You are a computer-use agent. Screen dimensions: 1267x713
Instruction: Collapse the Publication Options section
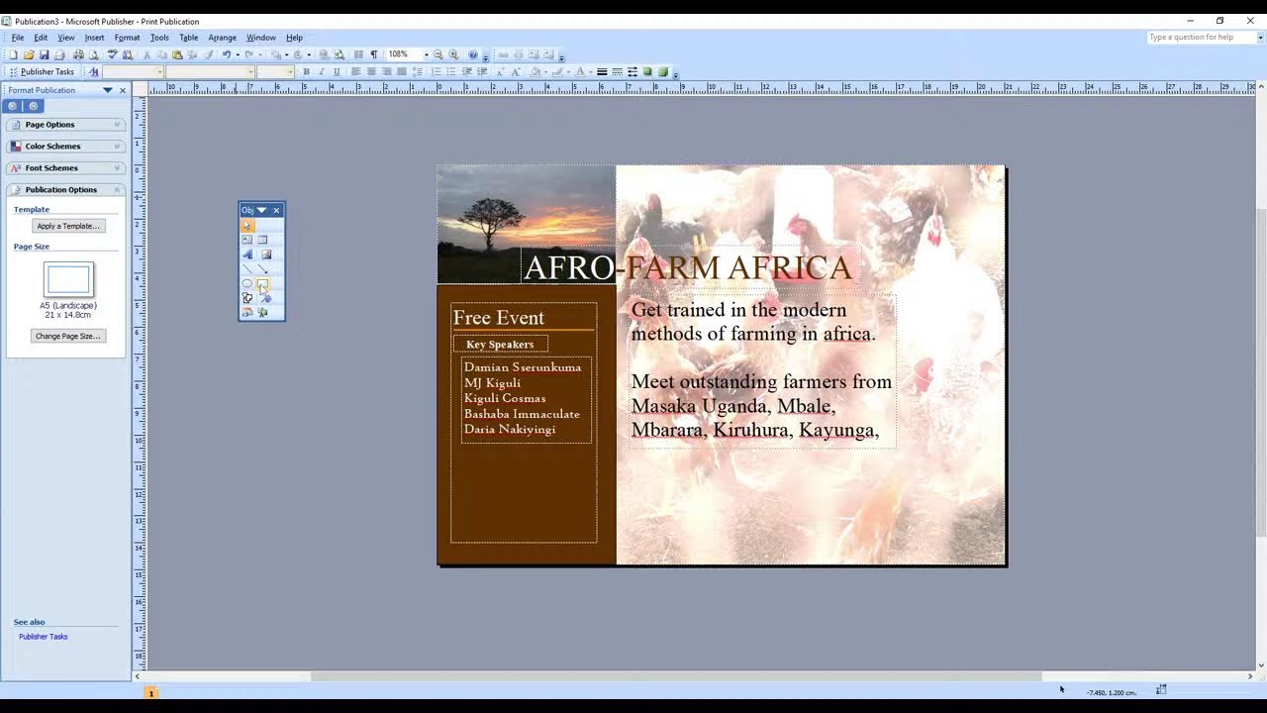coord(65,189)
